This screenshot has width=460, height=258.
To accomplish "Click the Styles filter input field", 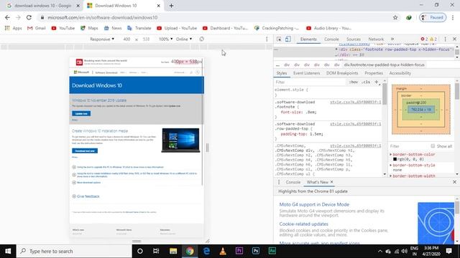I will point(310,82).
